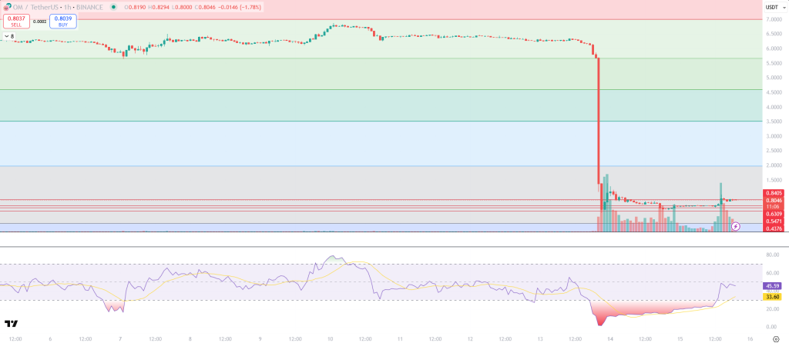This screenshot has height=343, width=789.
Task: Click the date label 16 on time axis
Action: tap(750, 339)
